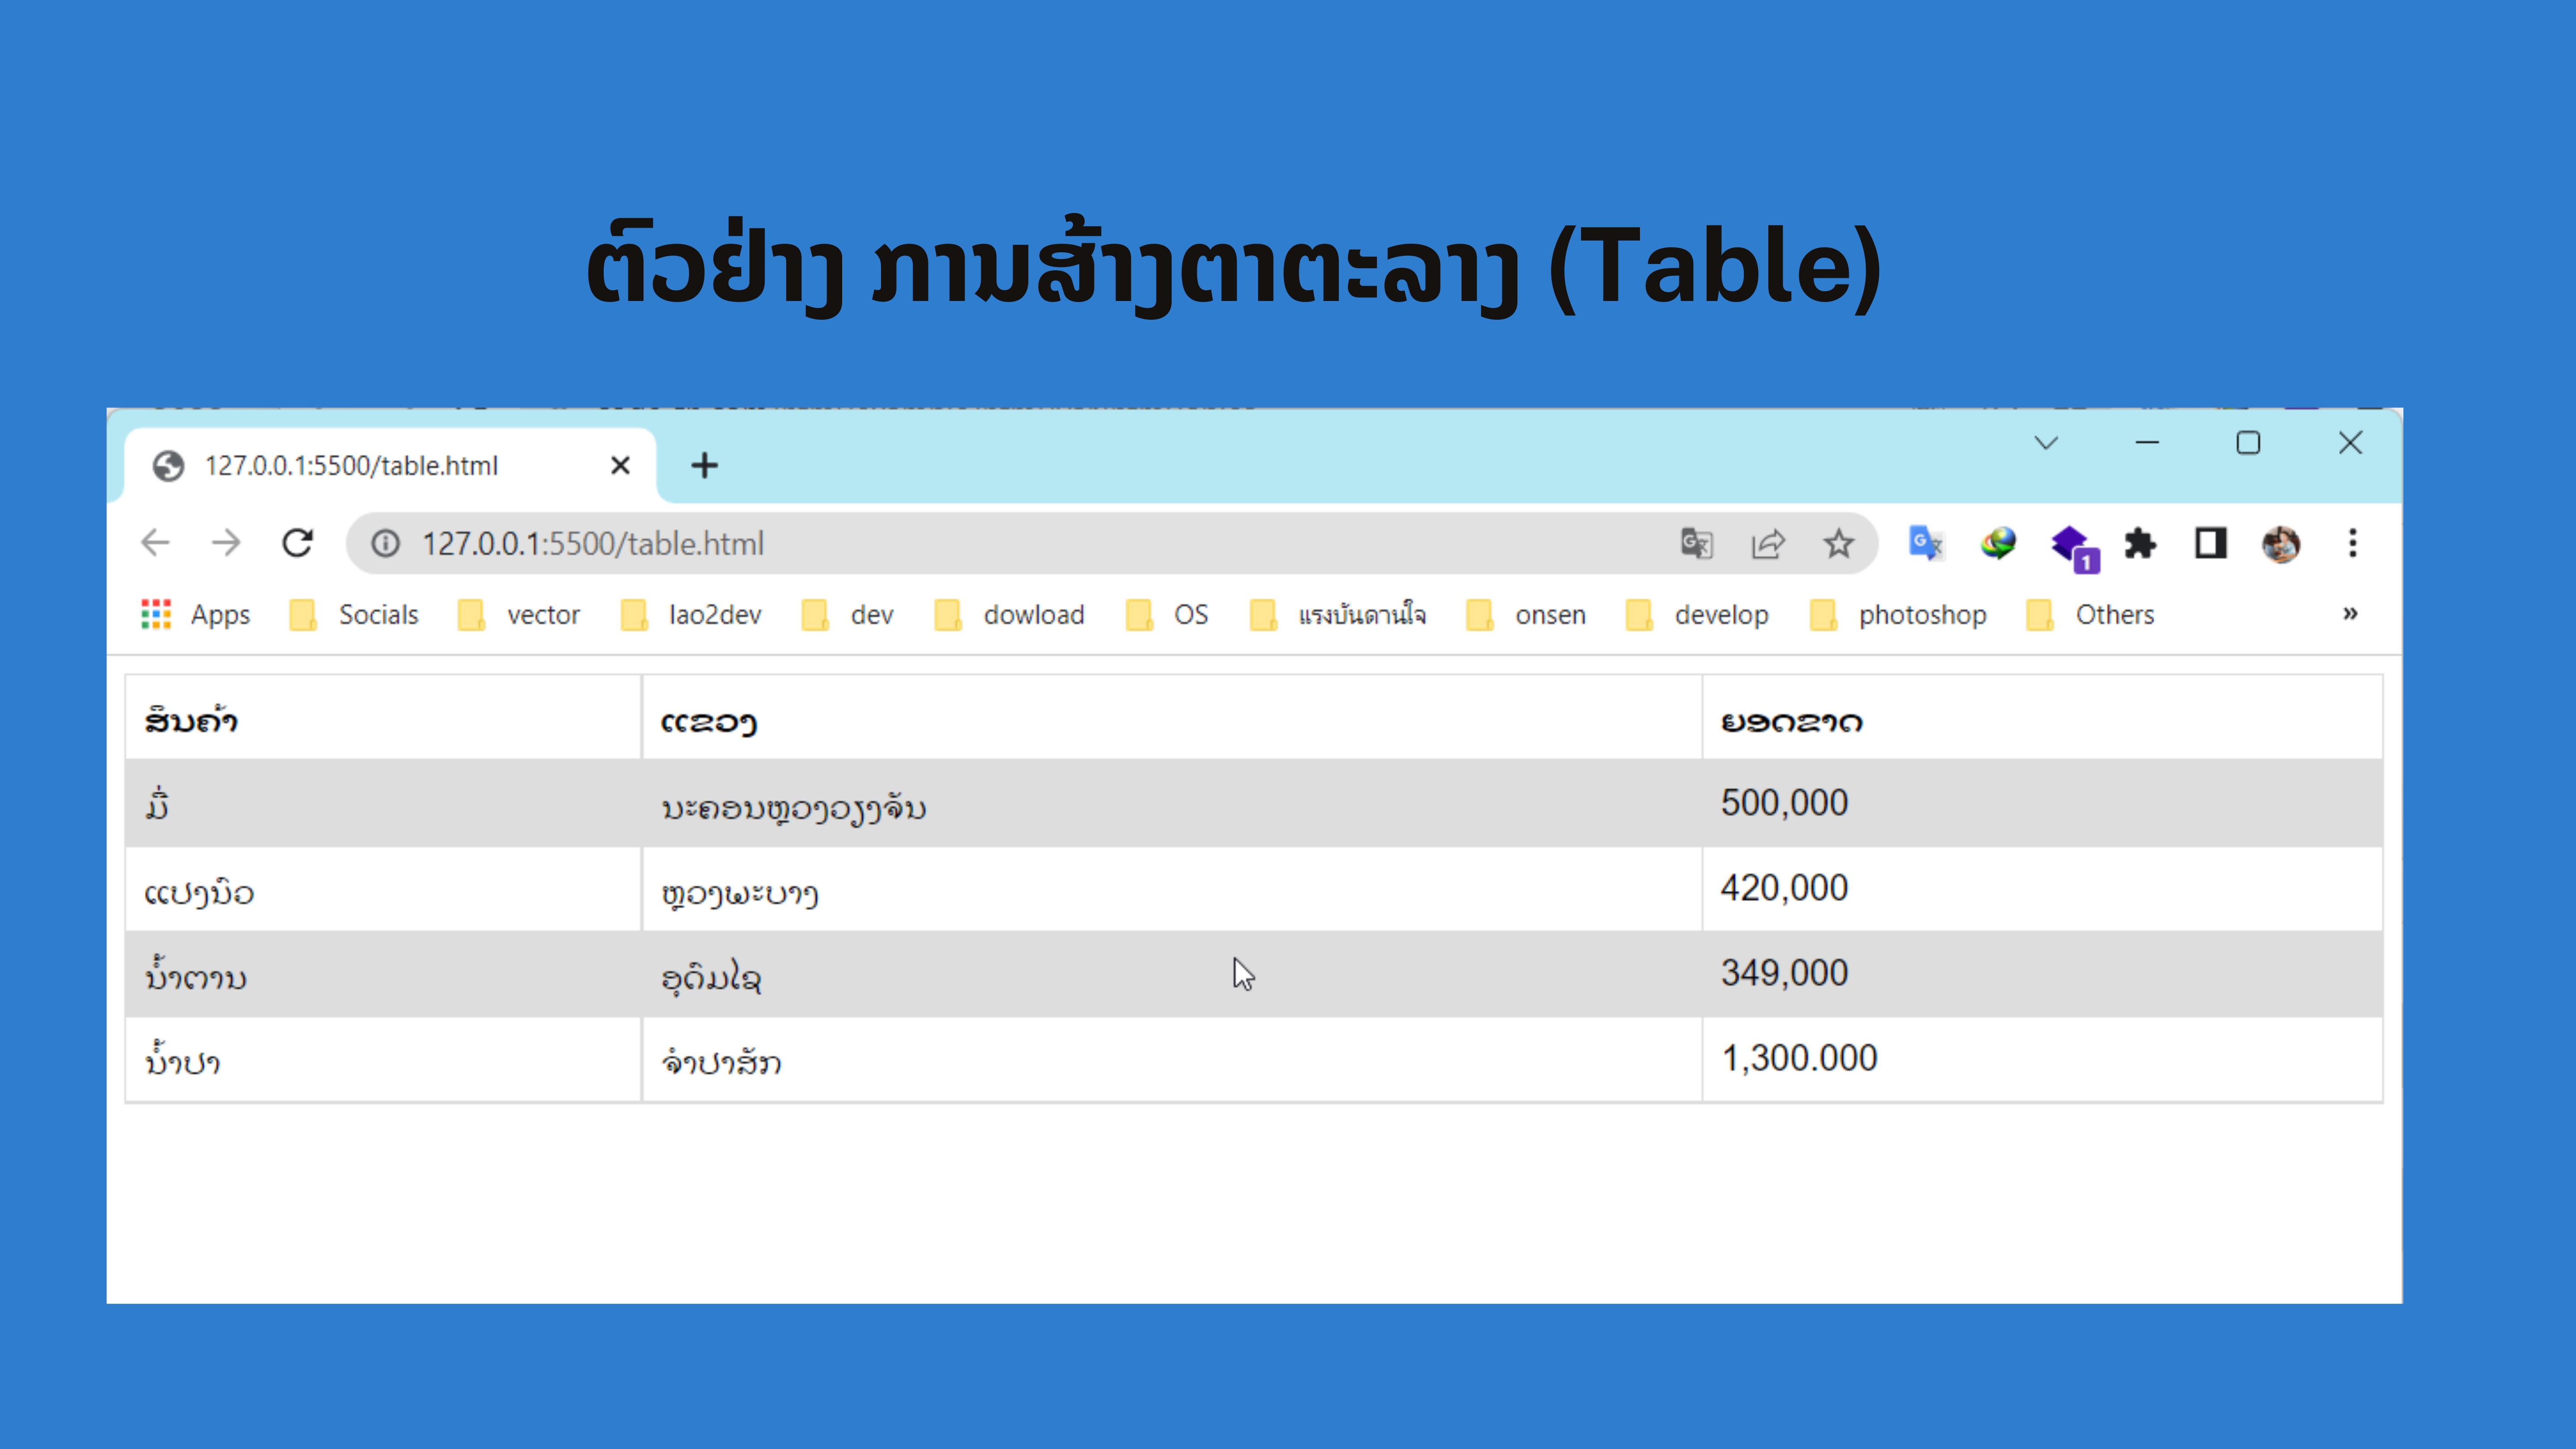2576x1449 pixels.
Task: Open the tab search dropdown arrow
Action: click(2046, 443)
